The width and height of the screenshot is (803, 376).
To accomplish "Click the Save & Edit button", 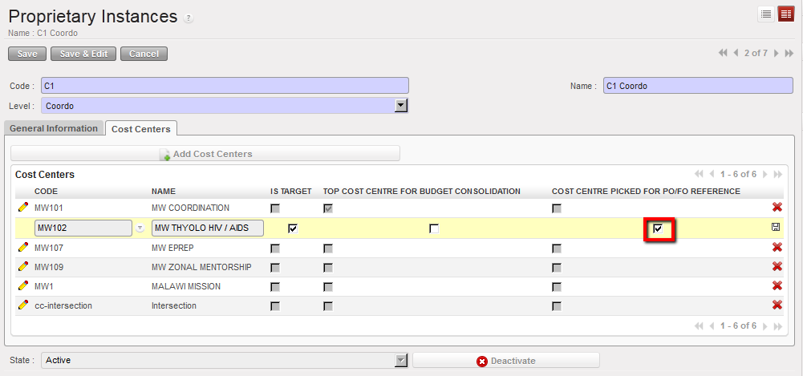I will (83, 54).
